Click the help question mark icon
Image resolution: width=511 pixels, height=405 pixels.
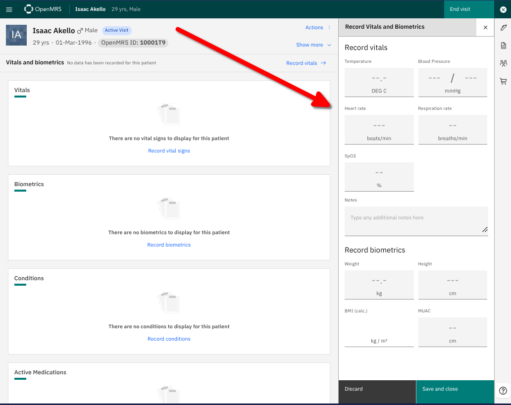point(503,391)
